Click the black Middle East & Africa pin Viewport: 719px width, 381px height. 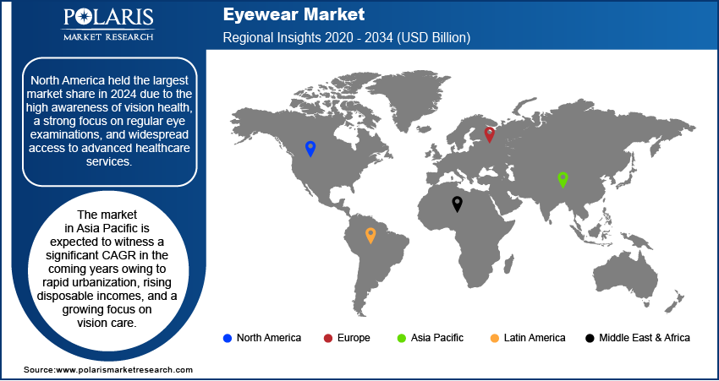(457, 204)
